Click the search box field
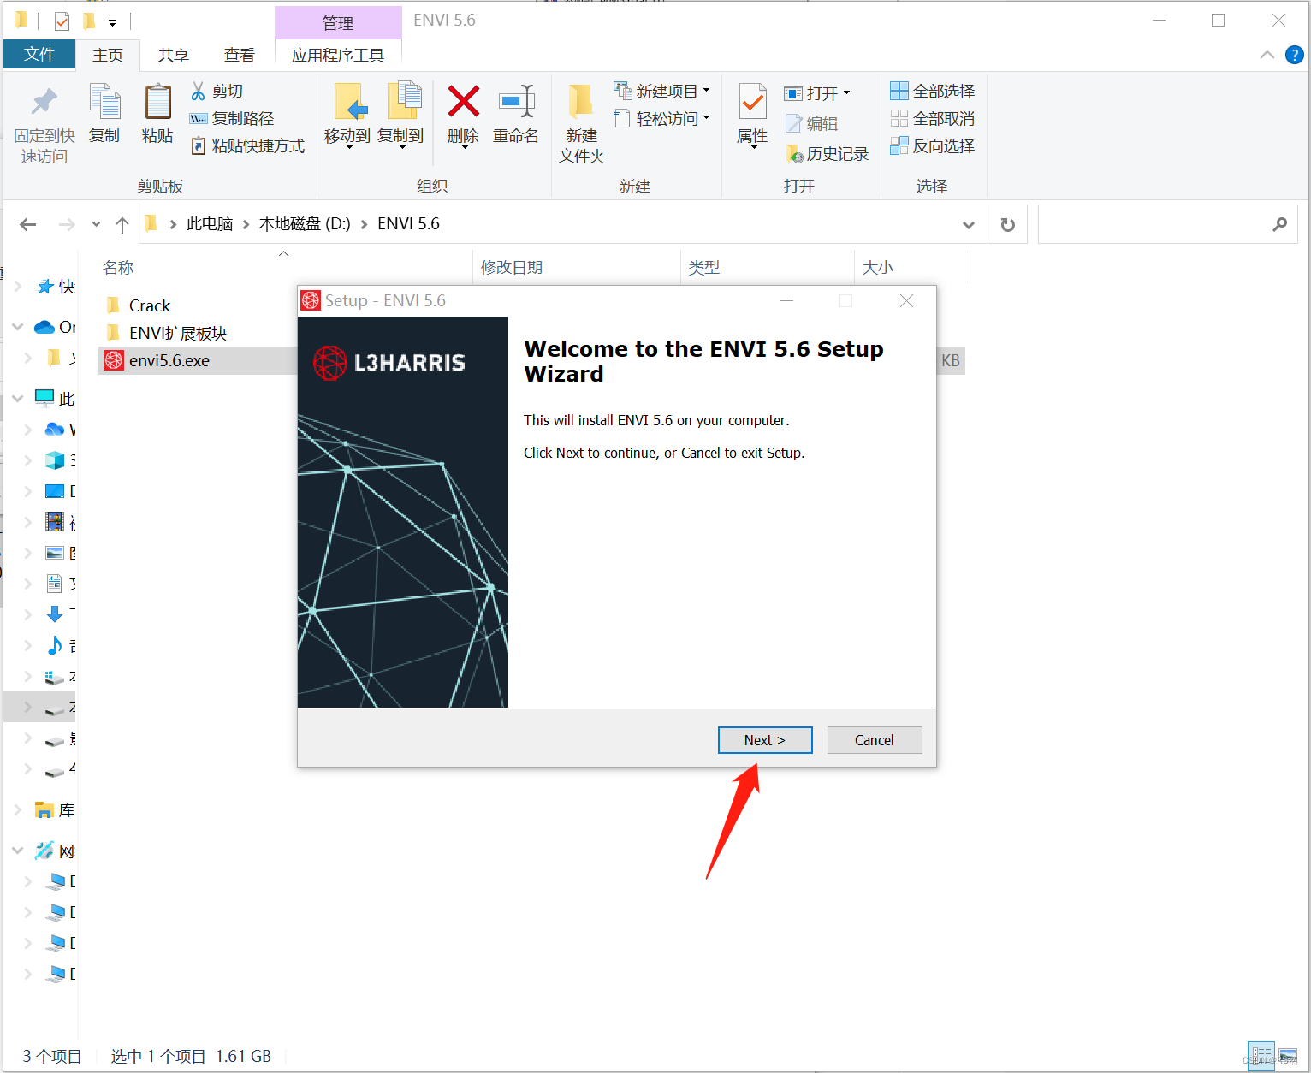The width and height of the screenshot is (1311, 1073). pos(1167,224)
